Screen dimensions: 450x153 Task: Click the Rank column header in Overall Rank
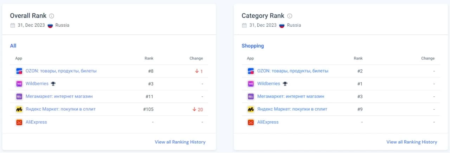tap(149, 58)
